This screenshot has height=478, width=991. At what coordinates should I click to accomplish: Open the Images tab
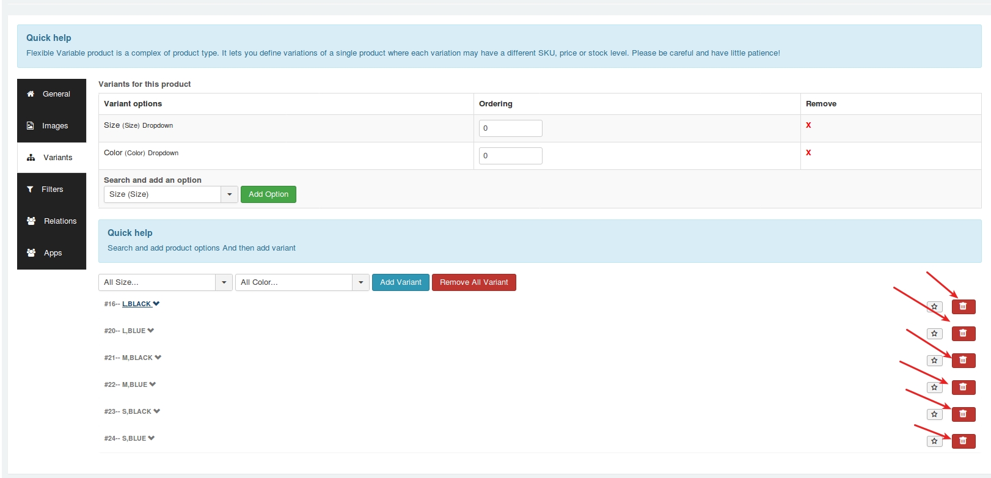[51, 126]
